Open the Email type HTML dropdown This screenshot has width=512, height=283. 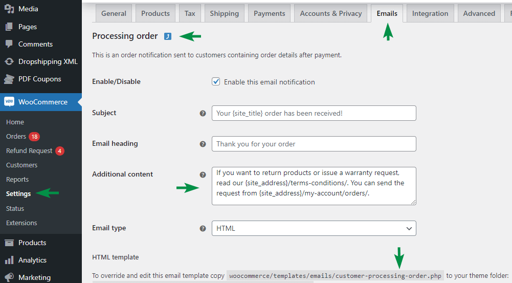click(314, 228)
